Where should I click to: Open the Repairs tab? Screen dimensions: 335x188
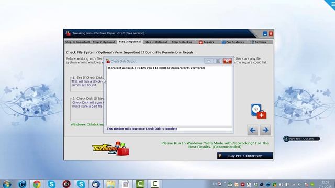pos(206,42)
